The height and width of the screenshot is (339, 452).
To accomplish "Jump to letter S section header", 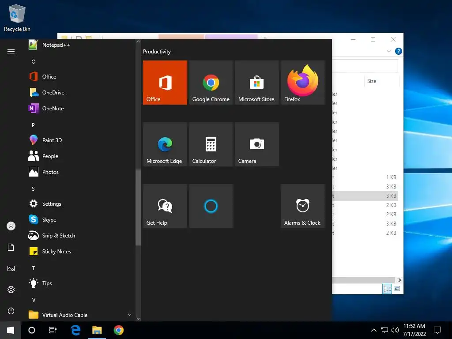I will [34, 189].
